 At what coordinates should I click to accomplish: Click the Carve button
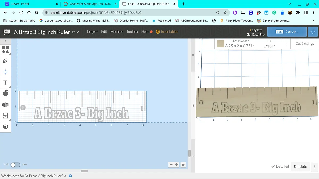tap(287, 32)
